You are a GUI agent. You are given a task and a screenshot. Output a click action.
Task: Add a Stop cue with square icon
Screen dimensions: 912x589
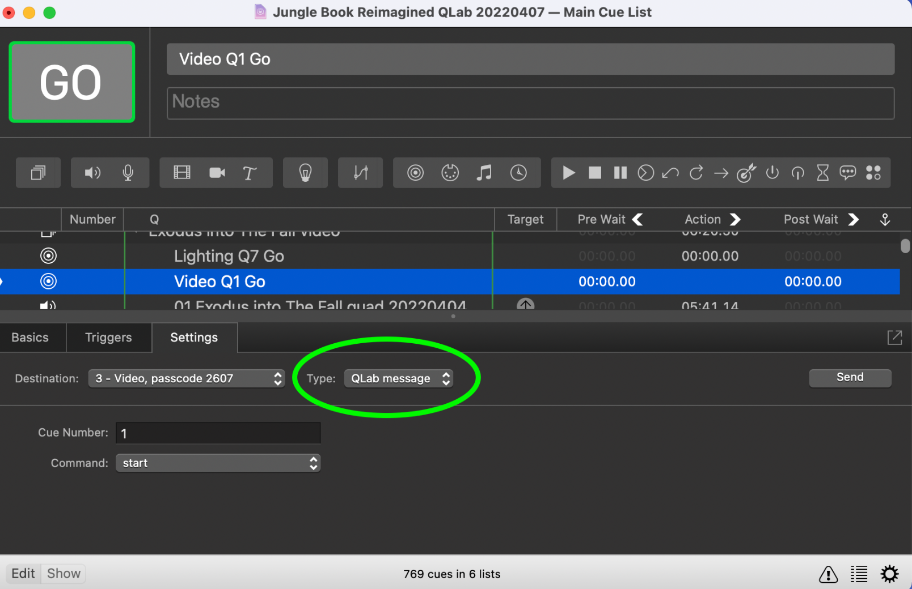pyautogui.click(x=595, y=173)
